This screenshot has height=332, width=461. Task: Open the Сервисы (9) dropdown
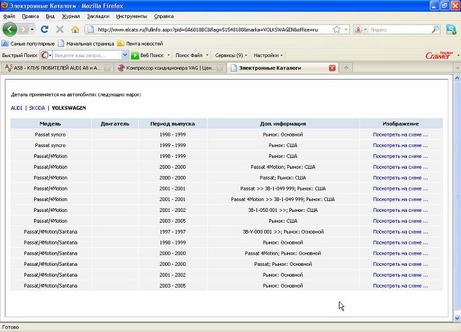[x=231, y=55]
